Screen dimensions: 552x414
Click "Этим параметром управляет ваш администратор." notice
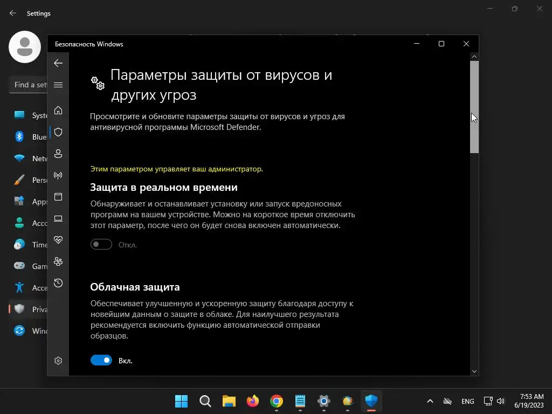pyautogui.click(x=177, y=169)
